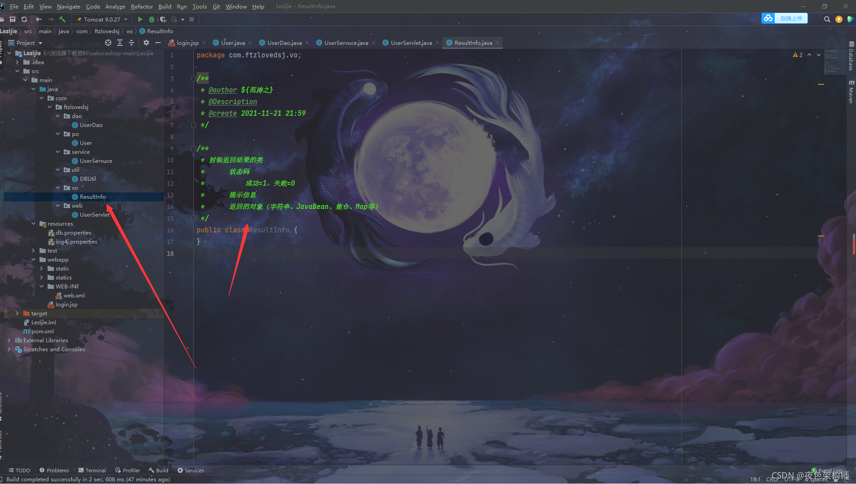The image size is (856, 484).
Task: Click the Synchronize/reload icon in toolbar
Action: (x=24, y=19)
